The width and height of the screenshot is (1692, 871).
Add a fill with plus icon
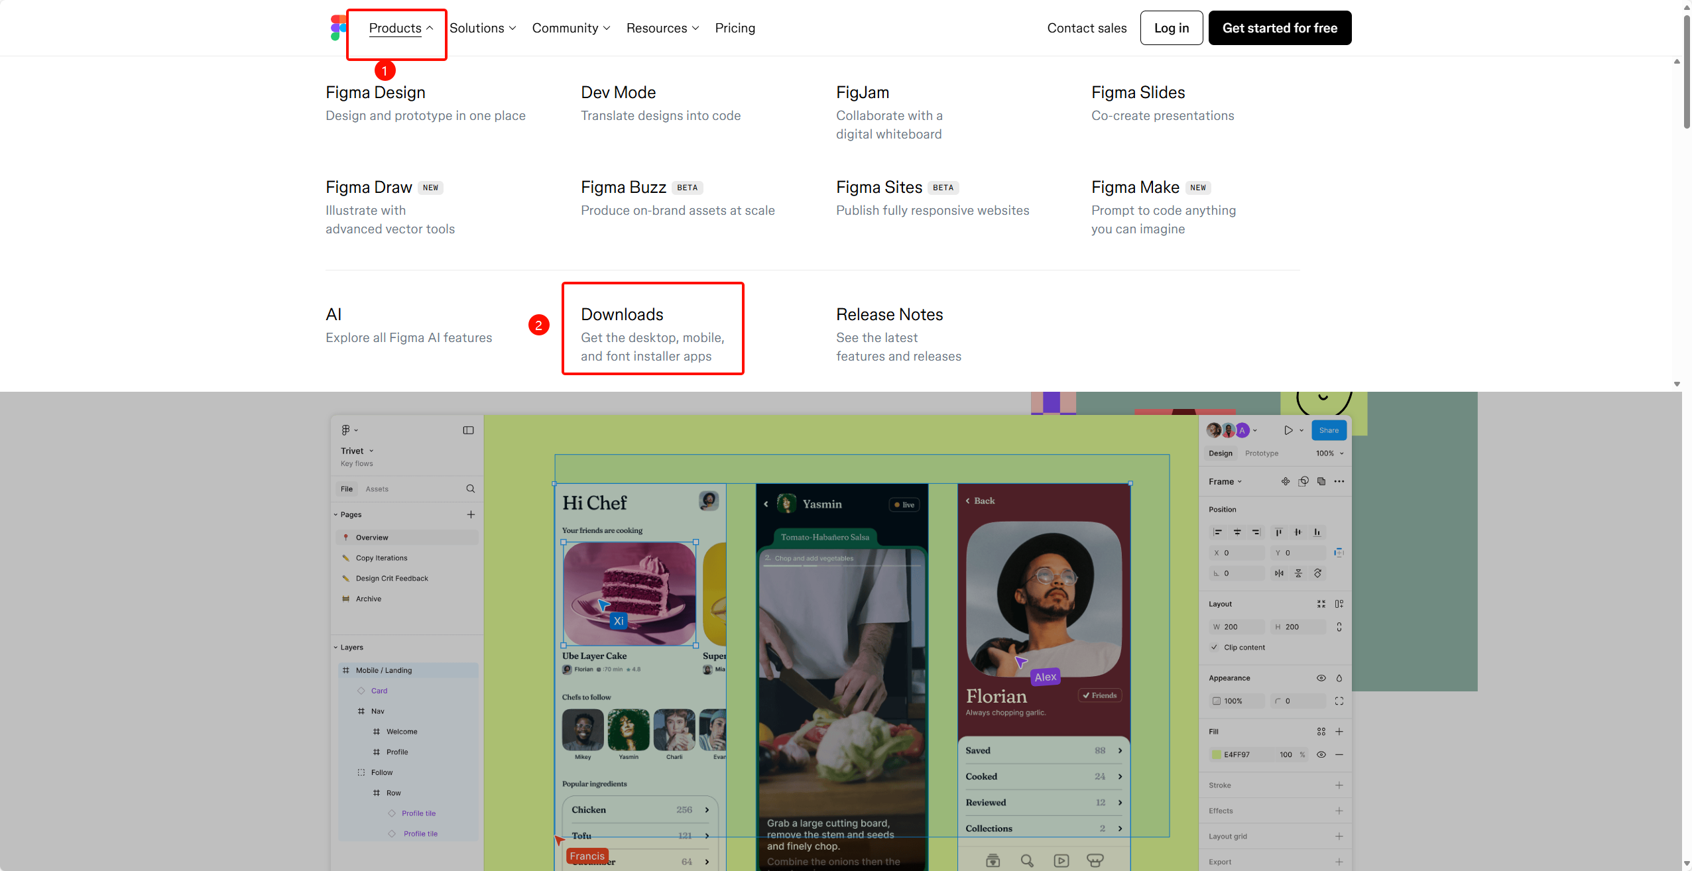pos(1339,732)
